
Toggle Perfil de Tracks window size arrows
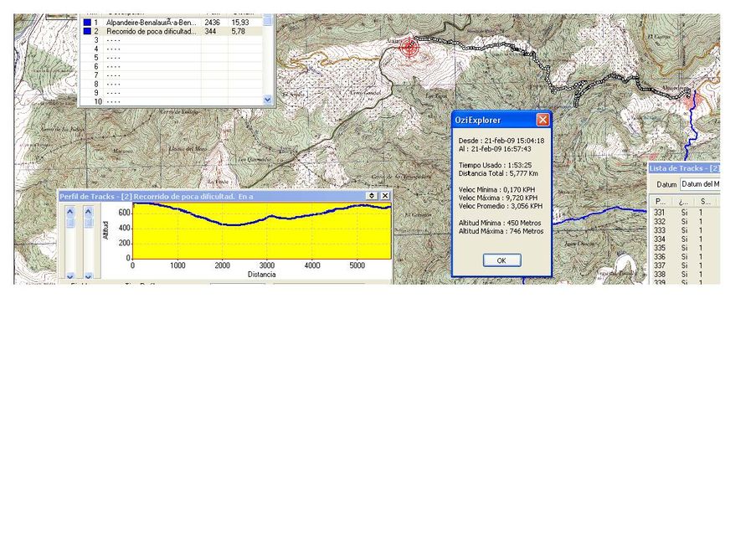tap(372, 196)
